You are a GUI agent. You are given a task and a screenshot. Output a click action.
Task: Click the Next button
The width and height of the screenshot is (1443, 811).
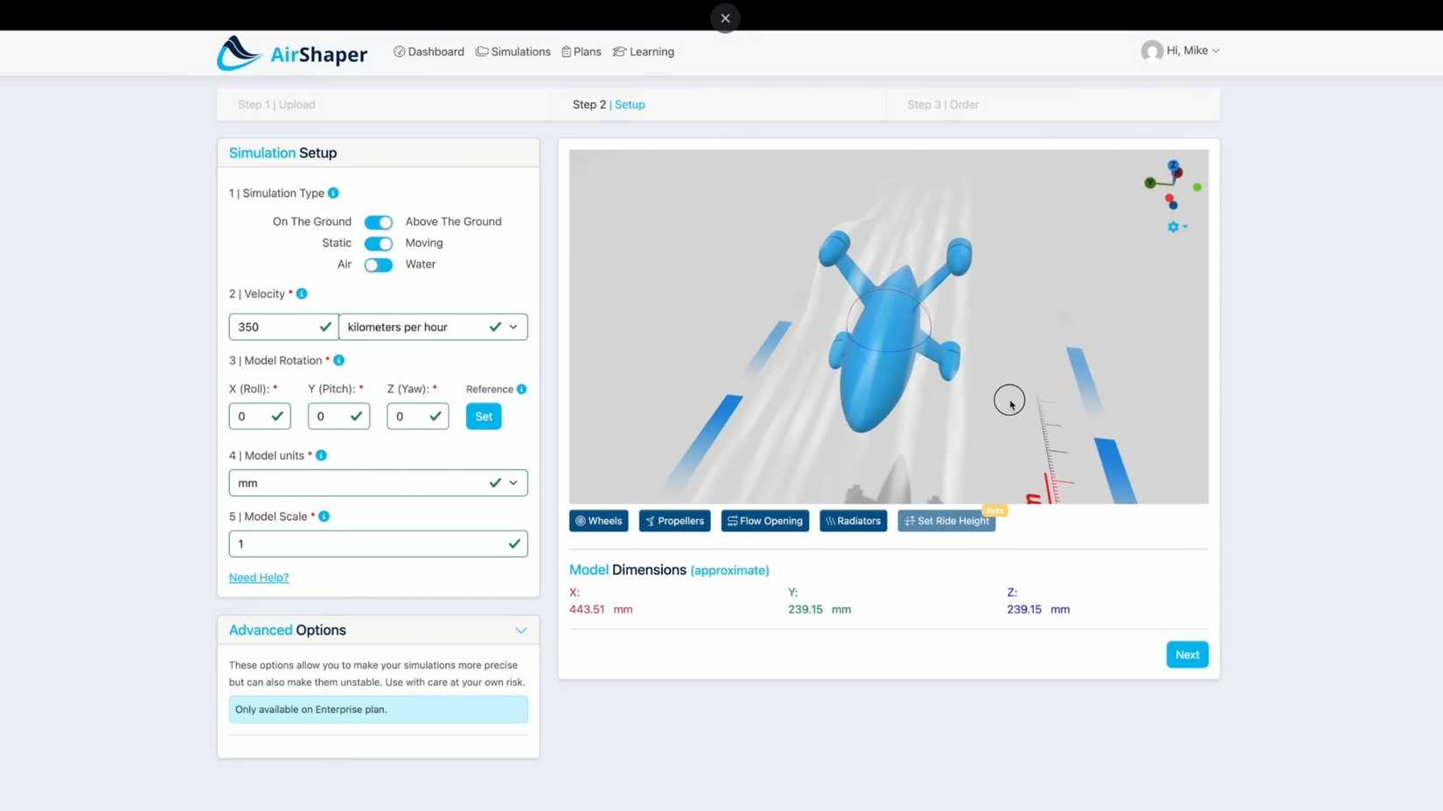[x=1187, y=655]
